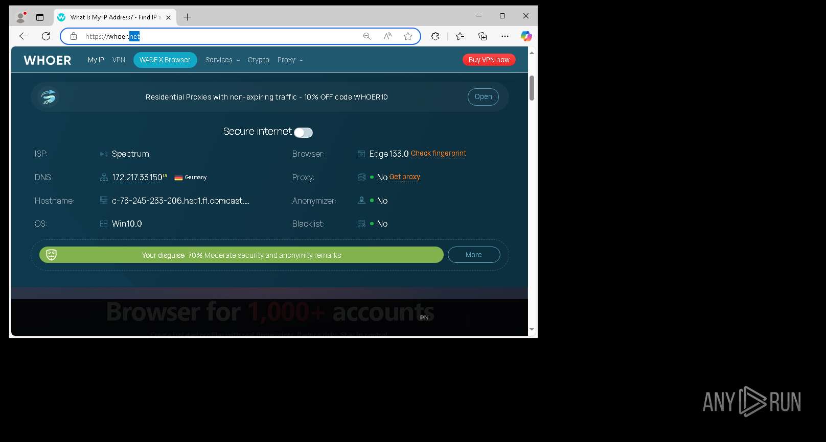This screenshot has height=442, width=826.
Task: Open the VPN nav item
Action: pos(119,60)
